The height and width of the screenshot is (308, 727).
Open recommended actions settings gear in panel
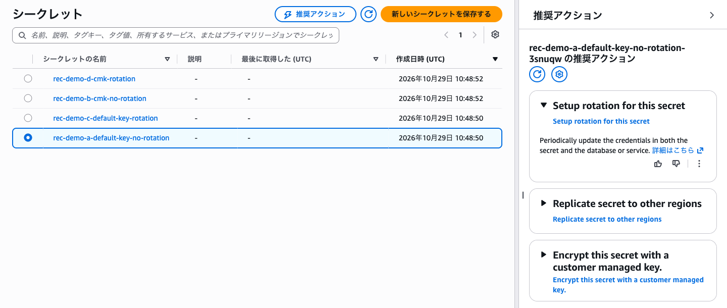[559, 75]
